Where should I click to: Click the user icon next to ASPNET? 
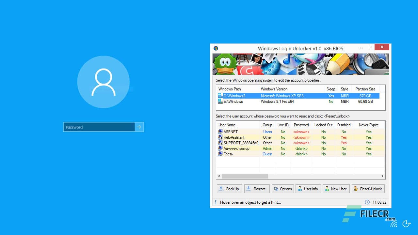[220, 132]
